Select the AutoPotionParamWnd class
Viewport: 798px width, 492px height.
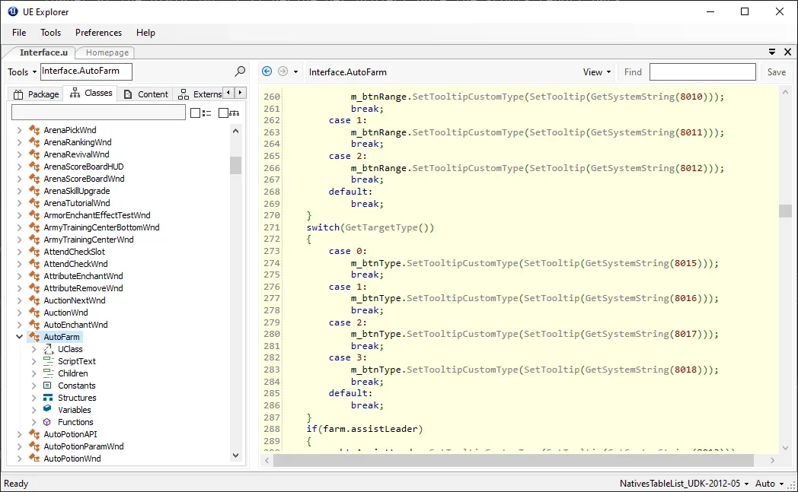tap(84, 446)
